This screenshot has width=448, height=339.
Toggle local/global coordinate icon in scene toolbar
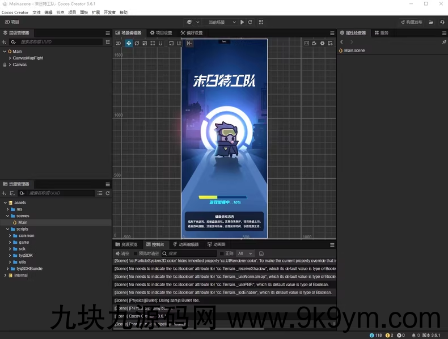tap(179, 43)
